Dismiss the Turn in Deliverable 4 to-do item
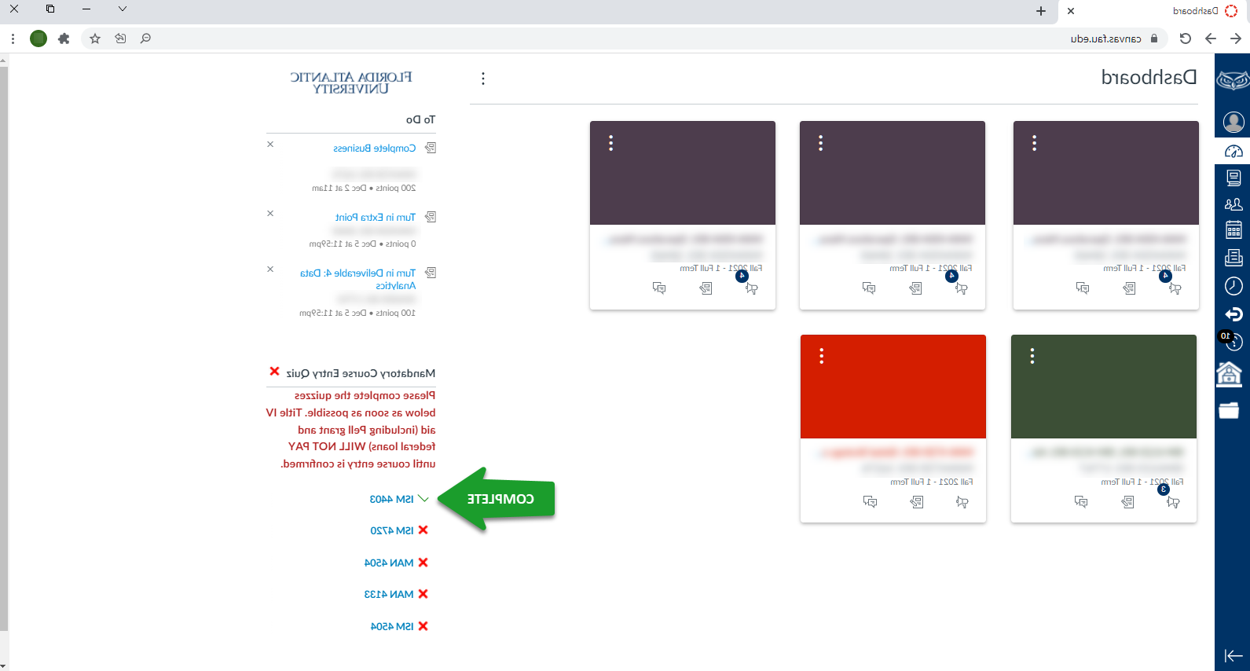 point(270,269)
